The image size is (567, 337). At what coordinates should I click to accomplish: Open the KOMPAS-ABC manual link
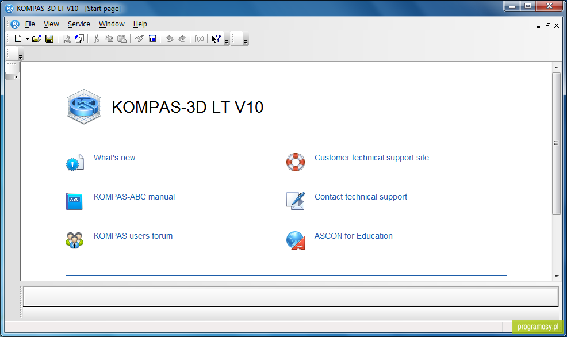coord(134,197)
